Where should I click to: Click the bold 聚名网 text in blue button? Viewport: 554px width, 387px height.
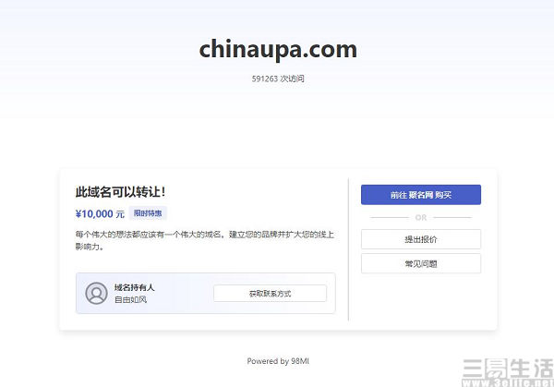(x=421, y=195)
